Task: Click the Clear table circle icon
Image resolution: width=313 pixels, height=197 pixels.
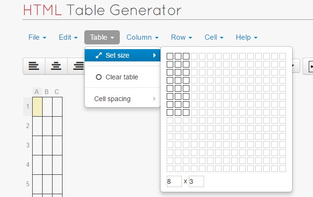Action: coord(98,77)
